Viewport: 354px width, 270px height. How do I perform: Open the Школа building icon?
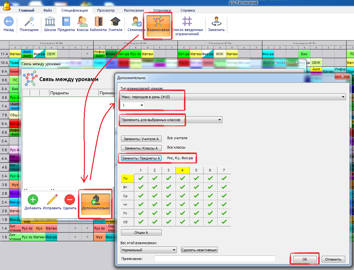(50, 22)
